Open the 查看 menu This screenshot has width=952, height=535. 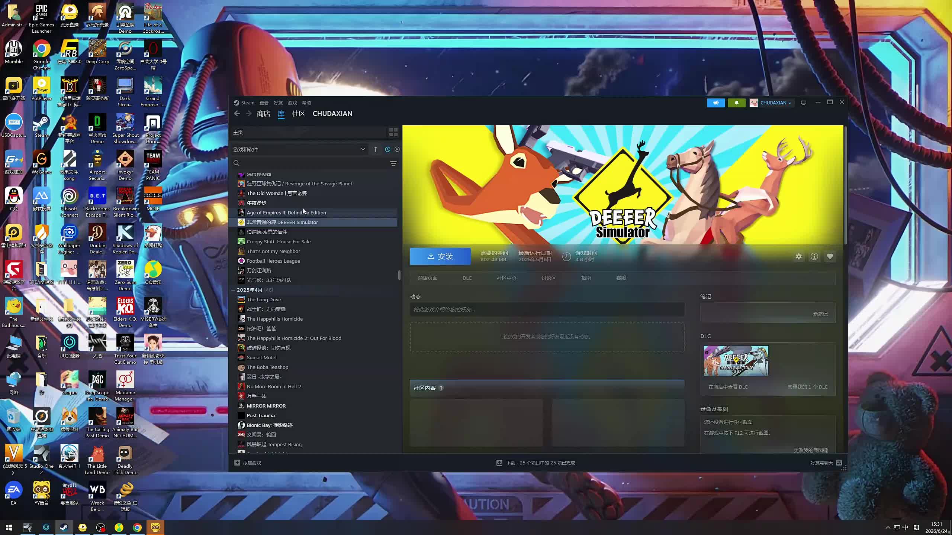point(264,103)
